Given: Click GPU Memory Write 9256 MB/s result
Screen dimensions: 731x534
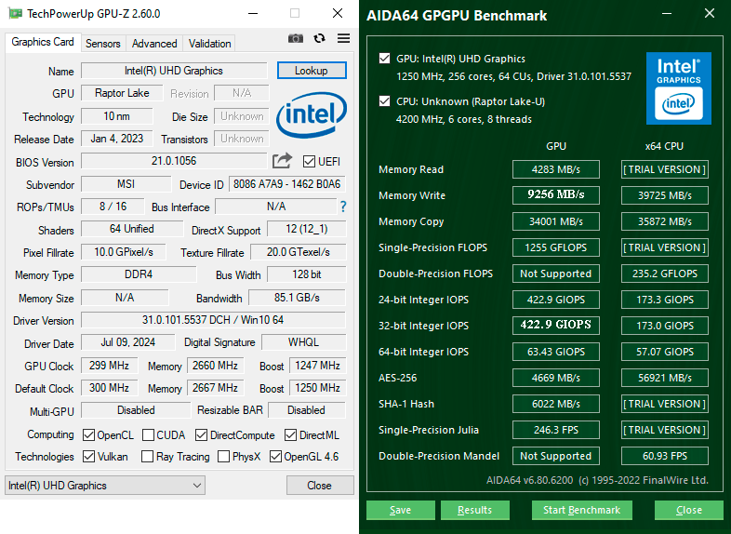Looking at the screenshot, I should click(556, 195).
